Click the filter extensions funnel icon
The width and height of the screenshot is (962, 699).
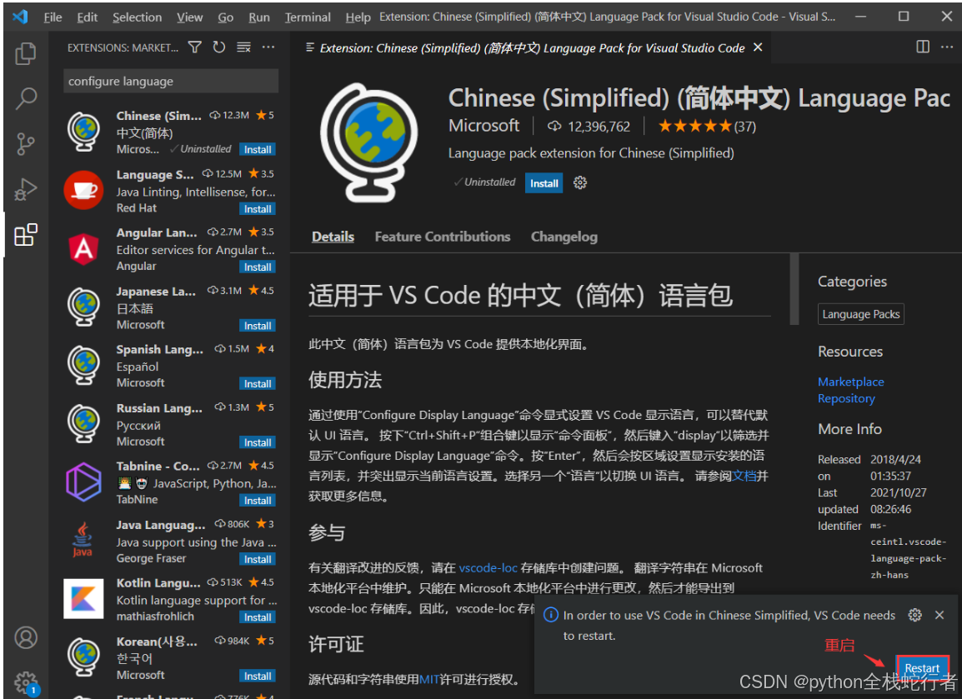[x=194, y=47]
